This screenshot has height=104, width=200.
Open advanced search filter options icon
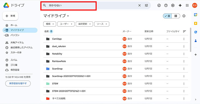pos(146,5)
